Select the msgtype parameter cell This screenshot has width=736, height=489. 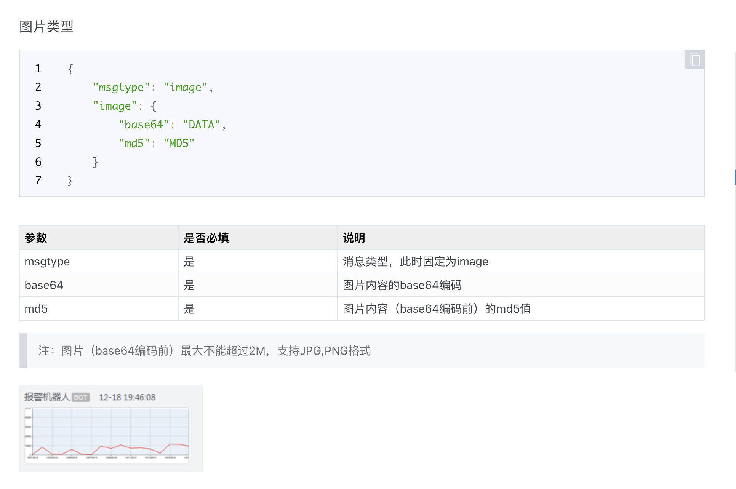[47, 262]
